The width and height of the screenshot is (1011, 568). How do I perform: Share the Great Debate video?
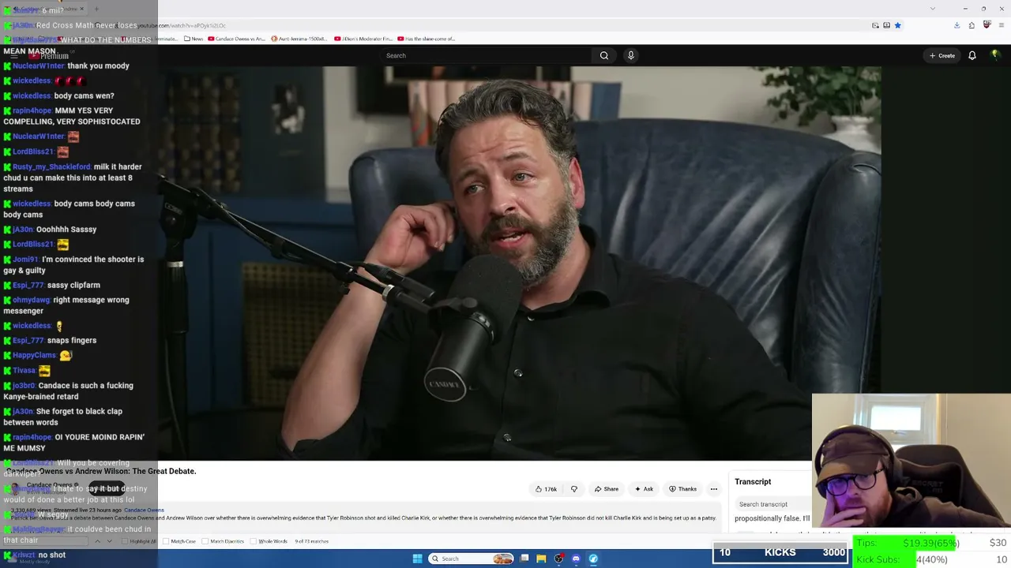(607, 489)
